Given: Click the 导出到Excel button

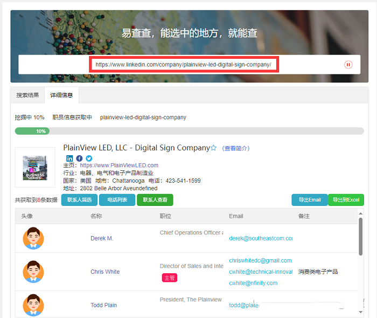Looking at the screenshot, I should [346, 200].
